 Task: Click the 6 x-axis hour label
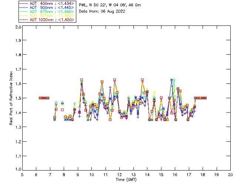[x=36, y=175]
